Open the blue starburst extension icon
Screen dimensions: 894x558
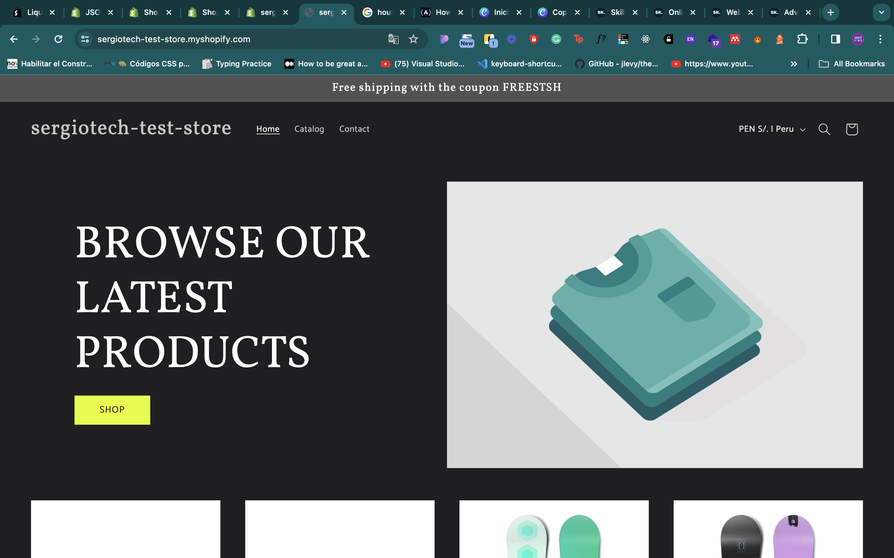(x=512, y=39)
